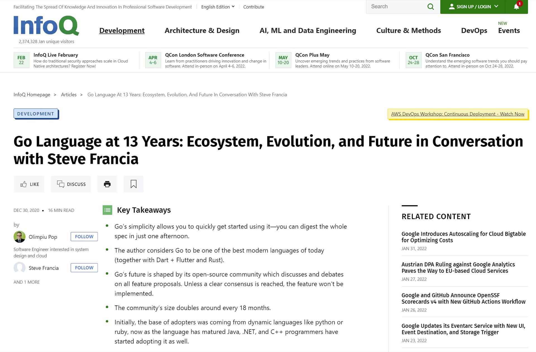Click the Print icon for this page
Image resolution: width=536 pixels, height=352 pixels.
click(107, 184)
